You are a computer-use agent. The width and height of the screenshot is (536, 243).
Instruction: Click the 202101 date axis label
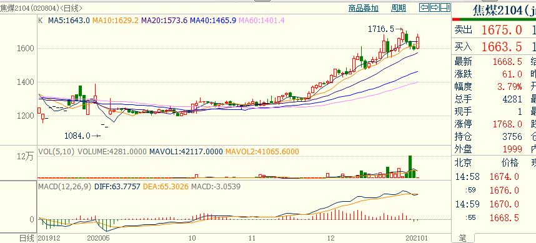416,238
